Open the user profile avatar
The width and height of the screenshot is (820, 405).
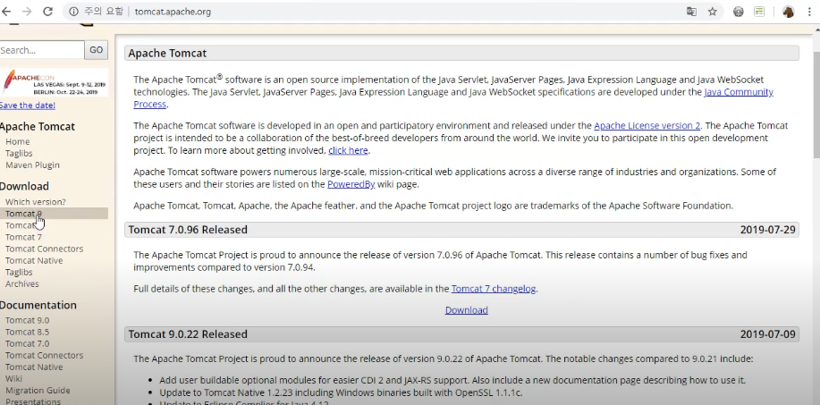[788, 12]
